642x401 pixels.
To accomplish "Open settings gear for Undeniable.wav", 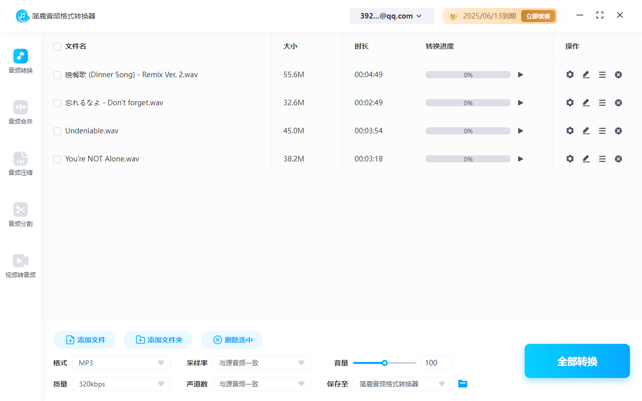I will click(x=570, y=131).
